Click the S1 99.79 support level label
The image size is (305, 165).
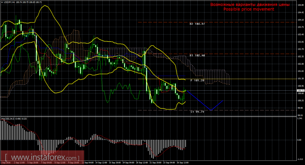click(x=197, y=112)
